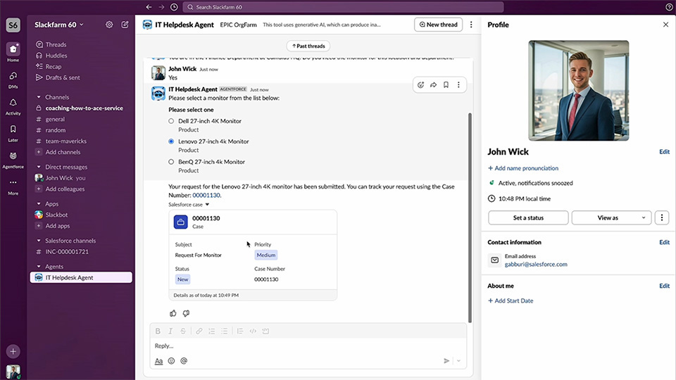Open the View as dropdown in Profile
Viewport: 676px width, 380px height.
pos(611,217)
